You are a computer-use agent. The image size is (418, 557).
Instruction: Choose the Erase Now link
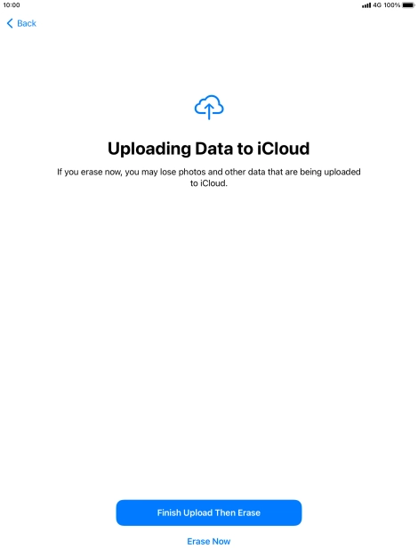(x=209, y=541)
